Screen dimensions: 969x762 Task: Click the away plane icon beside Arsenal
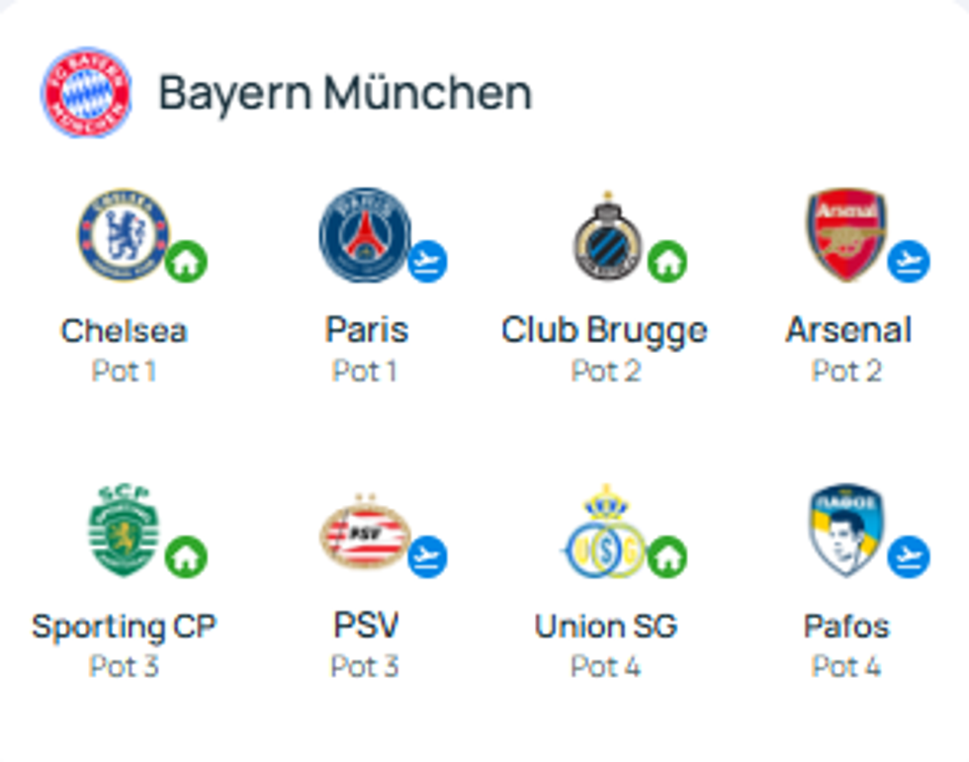click(908, 262)
